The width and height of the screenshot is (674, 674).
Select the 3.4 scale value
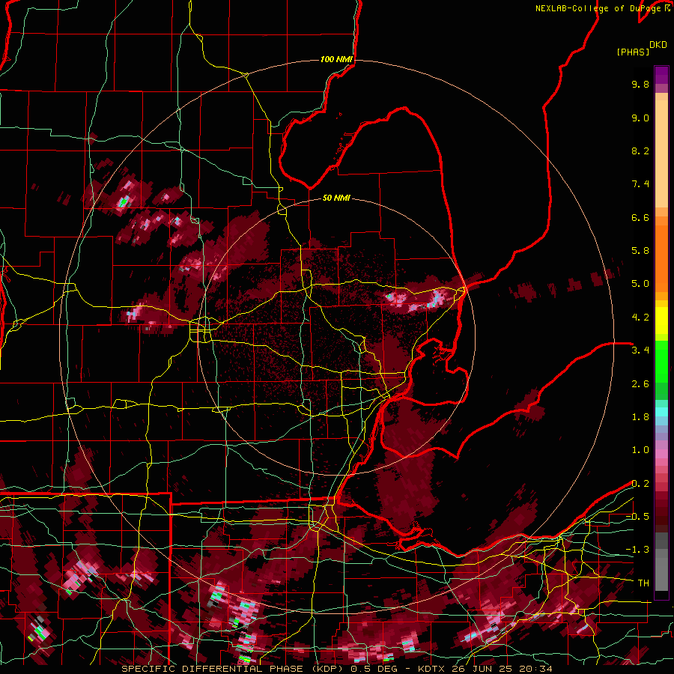tap(640, 350)
